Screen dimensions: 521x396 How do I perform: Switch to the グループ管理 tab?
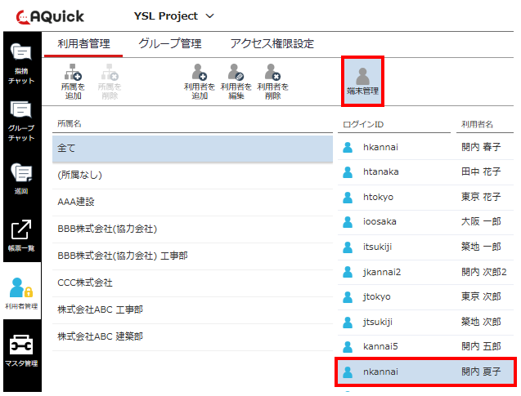(169, 44)
